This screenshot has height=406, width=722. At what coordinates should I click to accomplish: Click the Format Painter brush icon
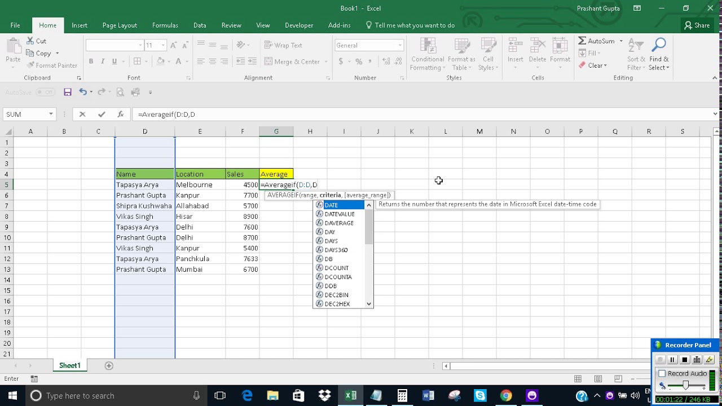tap(30, 65)
